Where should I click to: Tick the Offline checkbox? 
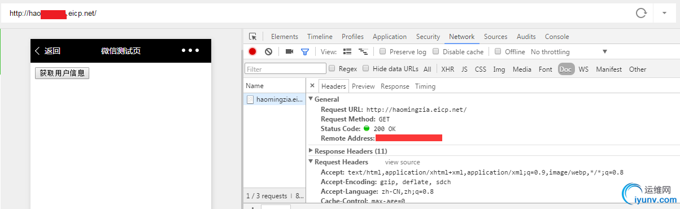498,51
